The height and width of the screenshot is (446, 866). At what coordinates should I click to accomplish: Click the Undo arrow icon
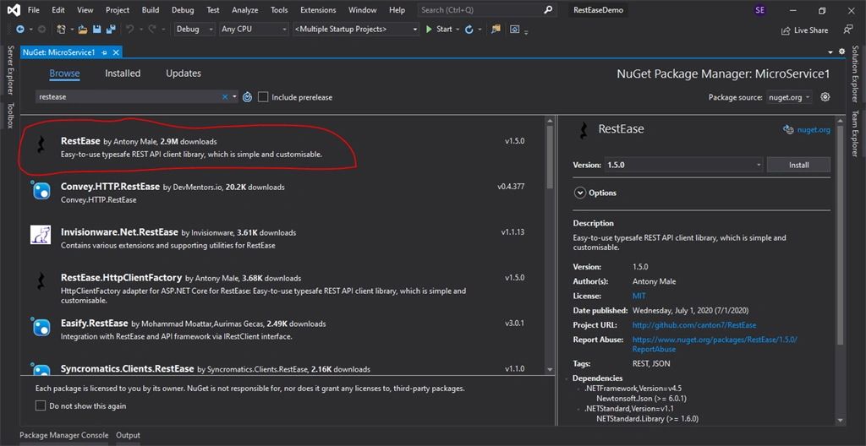[x=129, y=30]
